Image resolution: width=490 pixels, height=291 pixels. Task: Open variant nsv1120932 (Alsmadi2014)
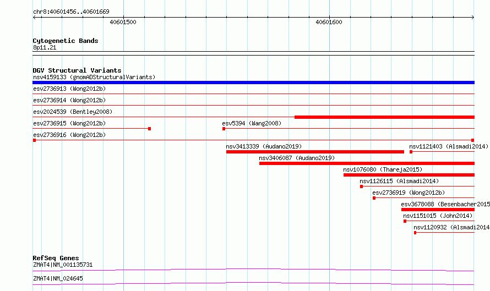pyautogui.click(x=451, y=227)
